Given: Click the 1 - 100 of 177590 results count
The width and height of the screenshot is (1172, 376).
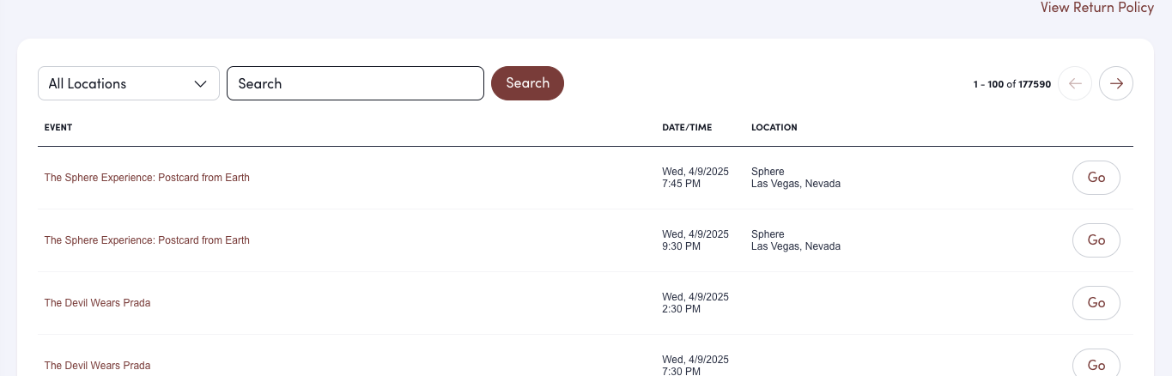Looking at the screenshot, I should click(x=1011, y=84).
